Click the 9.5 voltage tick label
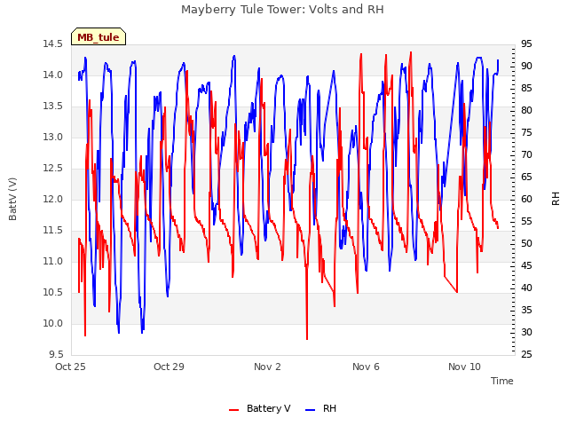The image size is (568, 426). [56, 355]
